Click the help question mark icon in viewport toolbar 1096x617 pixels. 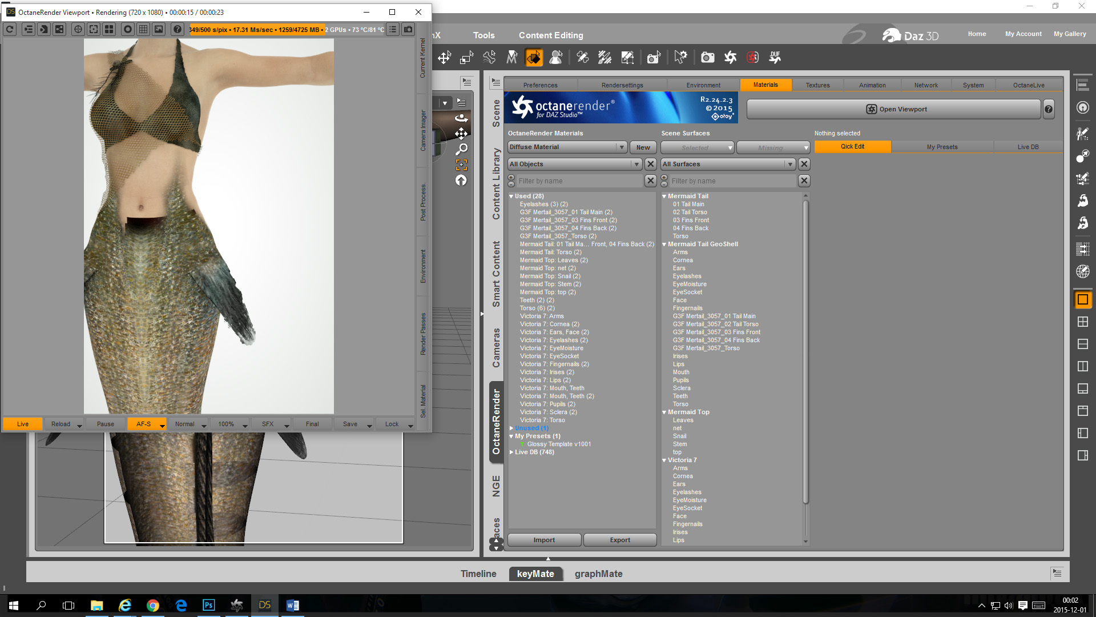click(178, 29)
